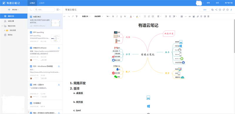Open the 无标题笔记 note
235x114 pixels.
click(x=45, y=105)
